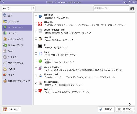Open the (全て) filter dropdown

click(19, 8)
